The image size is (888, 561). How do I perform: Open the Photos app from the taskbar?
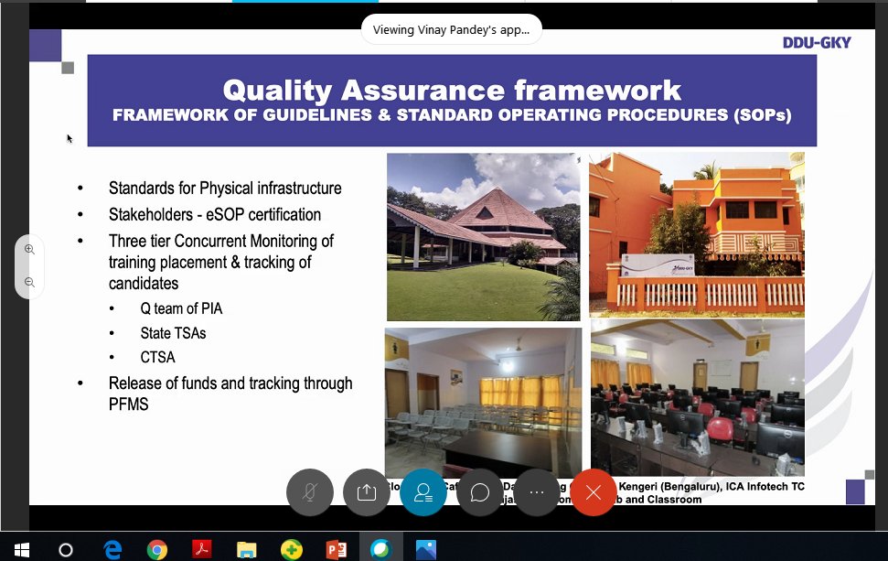coord(424,549)
